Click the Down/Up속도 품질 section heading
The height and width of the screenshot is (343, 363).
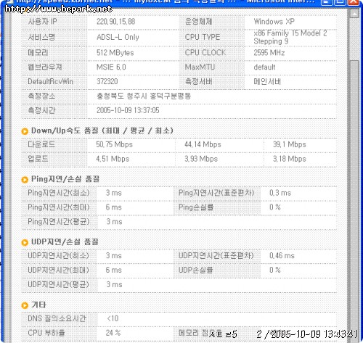point(102,131)
